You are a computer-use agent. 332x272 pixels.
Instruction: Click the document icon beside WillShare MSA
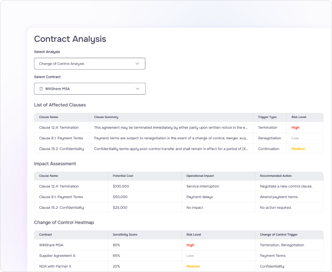[41, 89]
